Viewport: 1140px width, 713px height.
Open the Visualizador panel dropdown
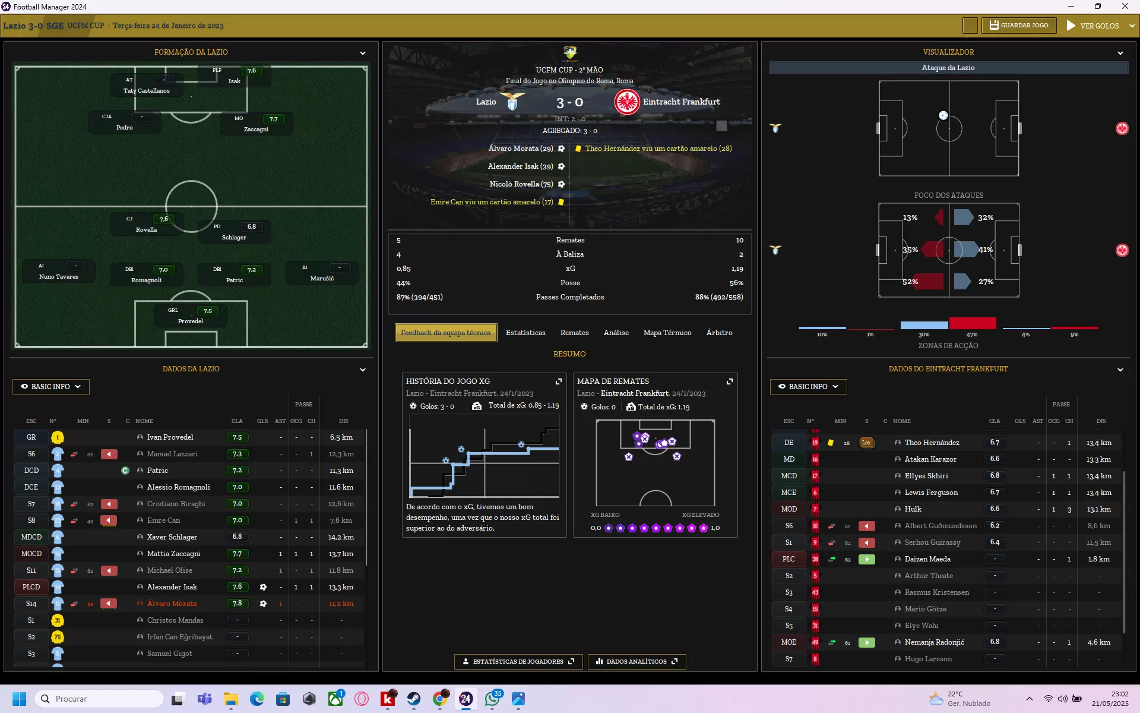(x=1120, y=53)
